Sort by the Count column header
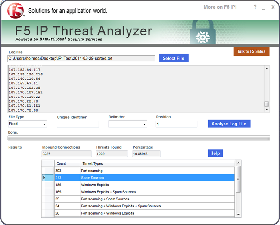 pos(67,164)
